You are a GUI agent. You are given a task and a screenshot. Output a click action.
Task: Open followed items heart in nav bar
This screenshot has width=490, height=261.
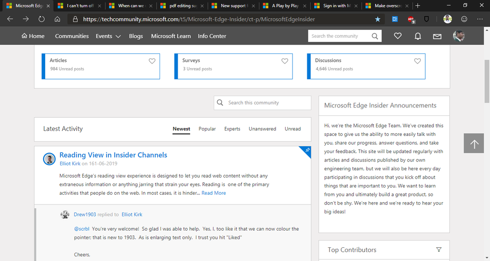coord(398,36)
